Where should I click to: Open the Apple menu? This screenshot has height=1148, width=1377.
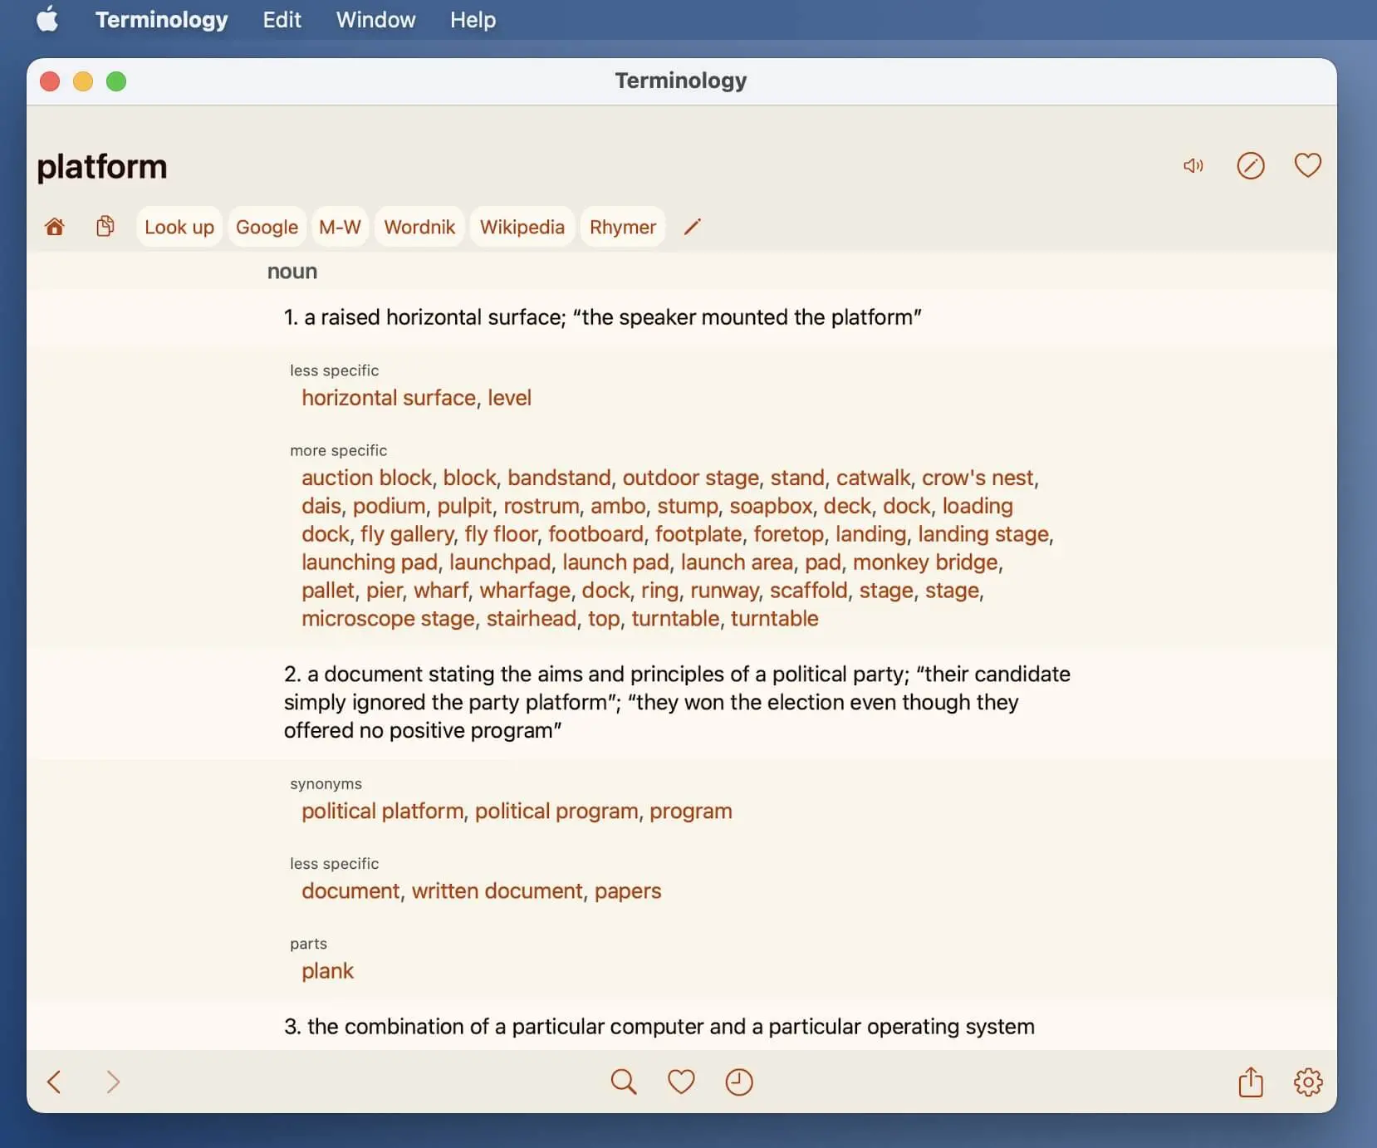coord(47,19)
